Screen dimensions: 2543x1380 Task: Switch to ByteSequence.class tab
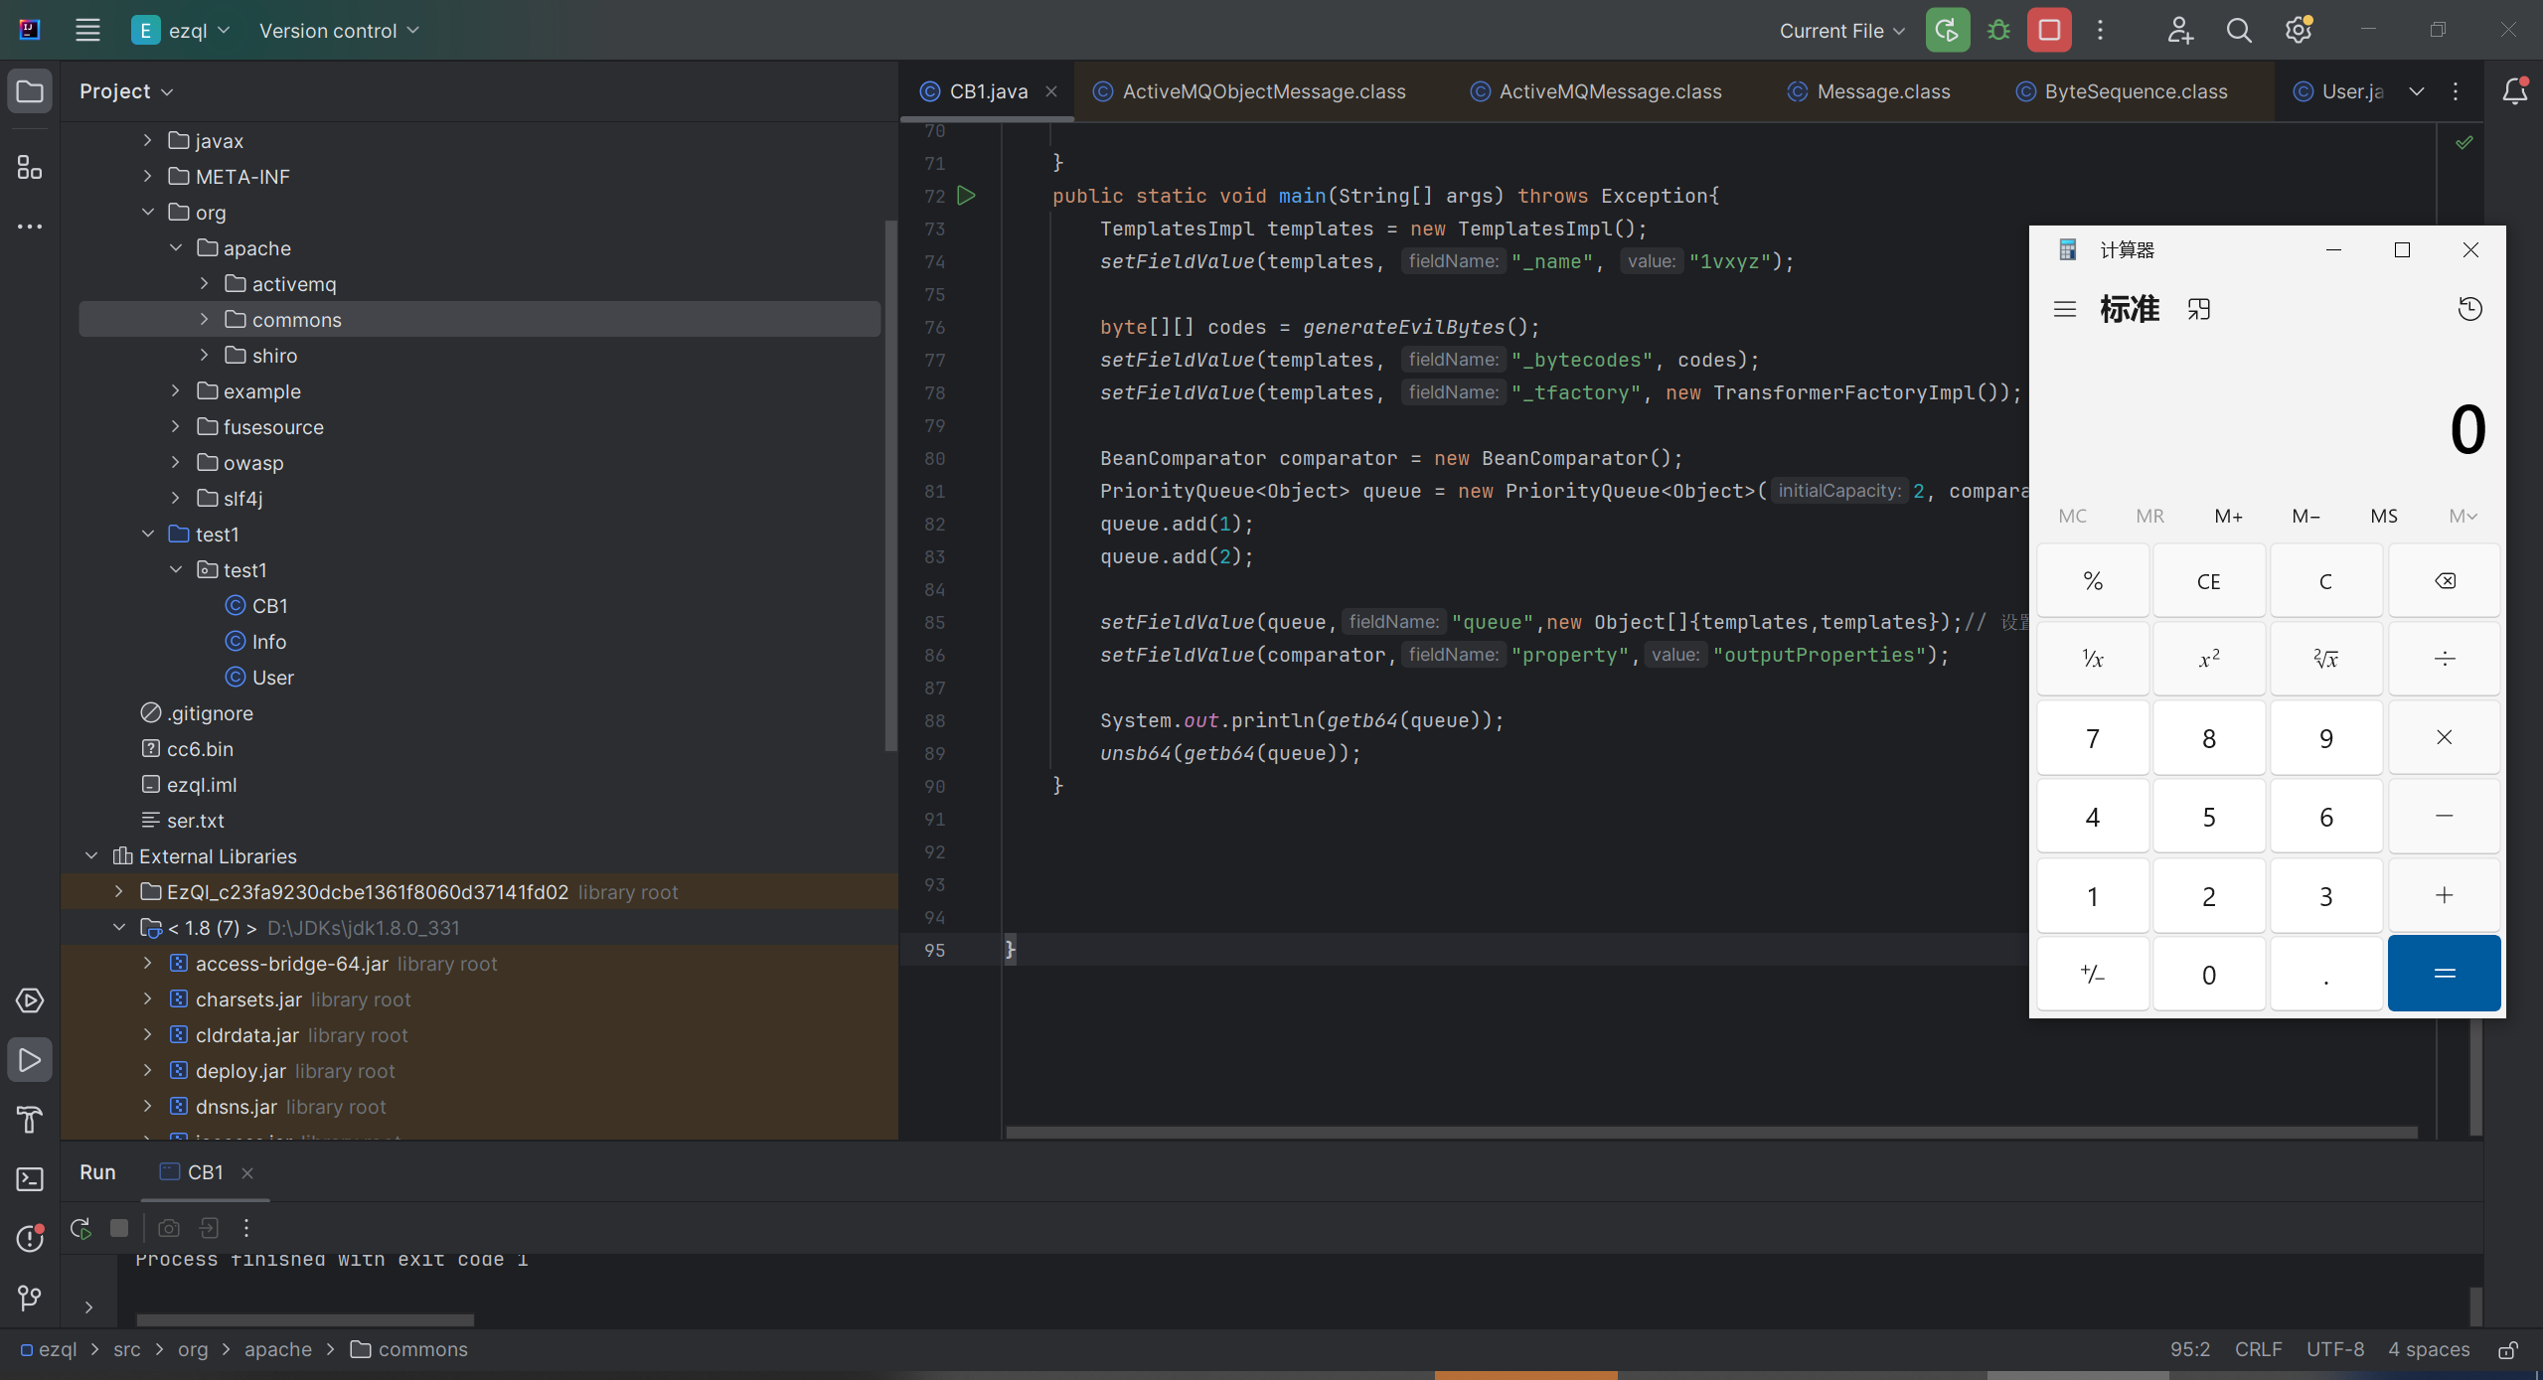point(2121,91)
